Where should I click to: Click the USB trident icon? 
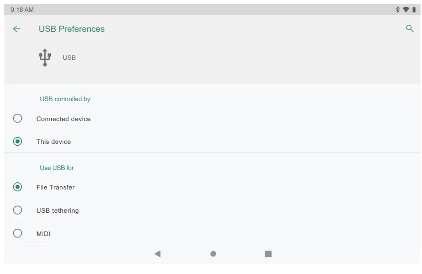pos(45,57)
